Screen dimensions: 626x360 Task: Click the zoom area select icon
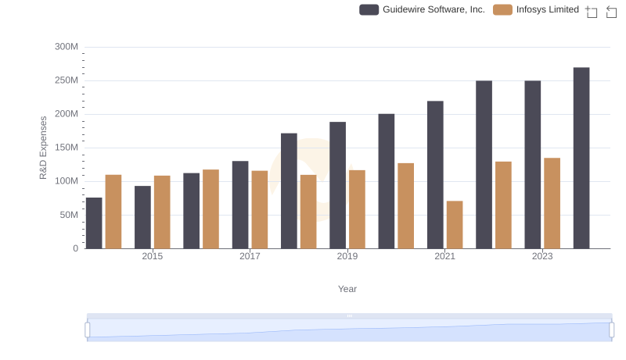click(592, 12)
